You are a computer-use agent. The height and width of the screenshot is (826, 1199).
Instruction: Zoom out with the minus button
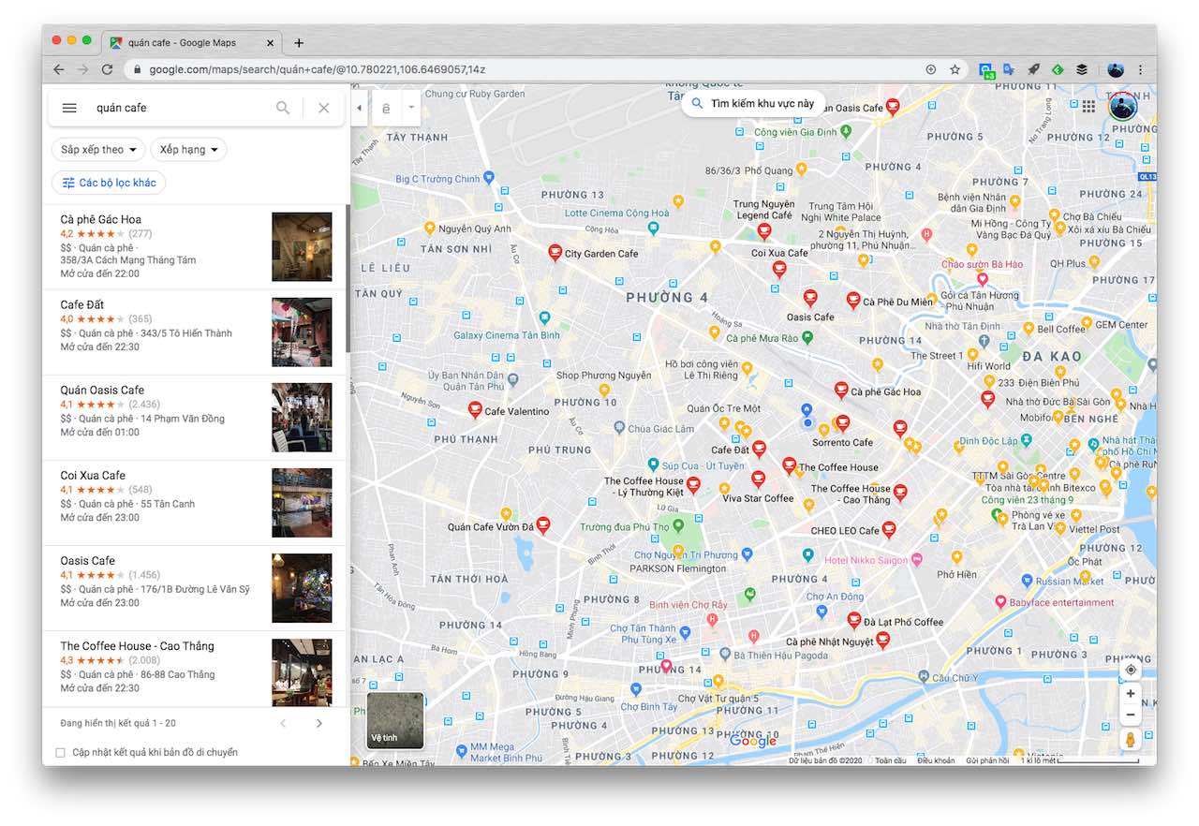1131,715
